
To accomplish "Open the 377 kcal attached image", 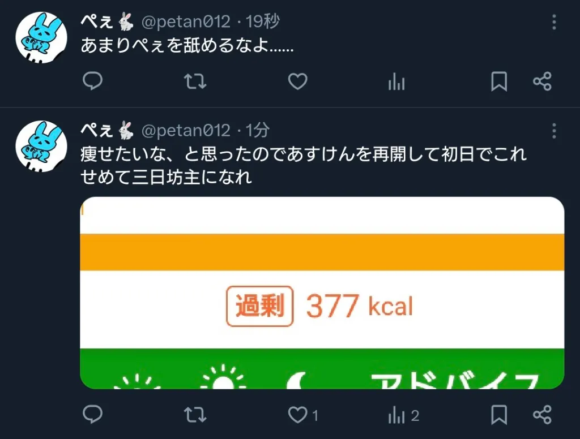I will pos(322,292).
